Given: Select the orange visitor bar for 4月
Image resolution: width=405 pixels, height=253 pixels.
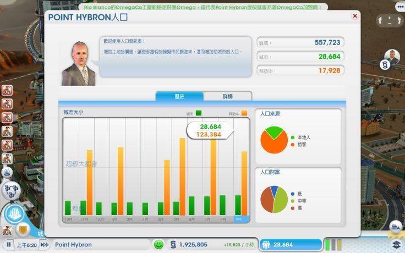Looking at the screenshot, I should tap(167, 187).
